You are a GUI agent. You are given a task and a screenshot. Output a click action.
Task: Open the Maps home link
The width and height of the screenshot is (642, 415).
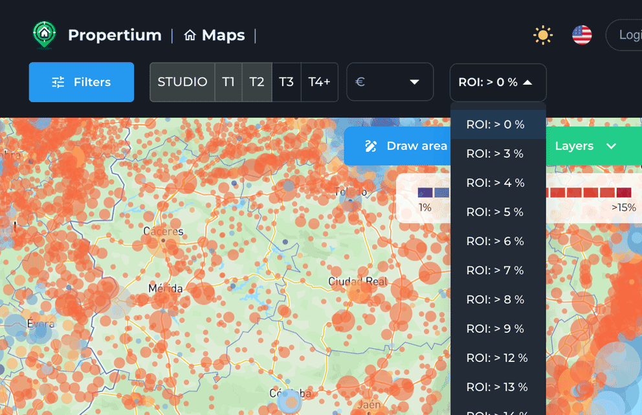click(x=214, y=35)
